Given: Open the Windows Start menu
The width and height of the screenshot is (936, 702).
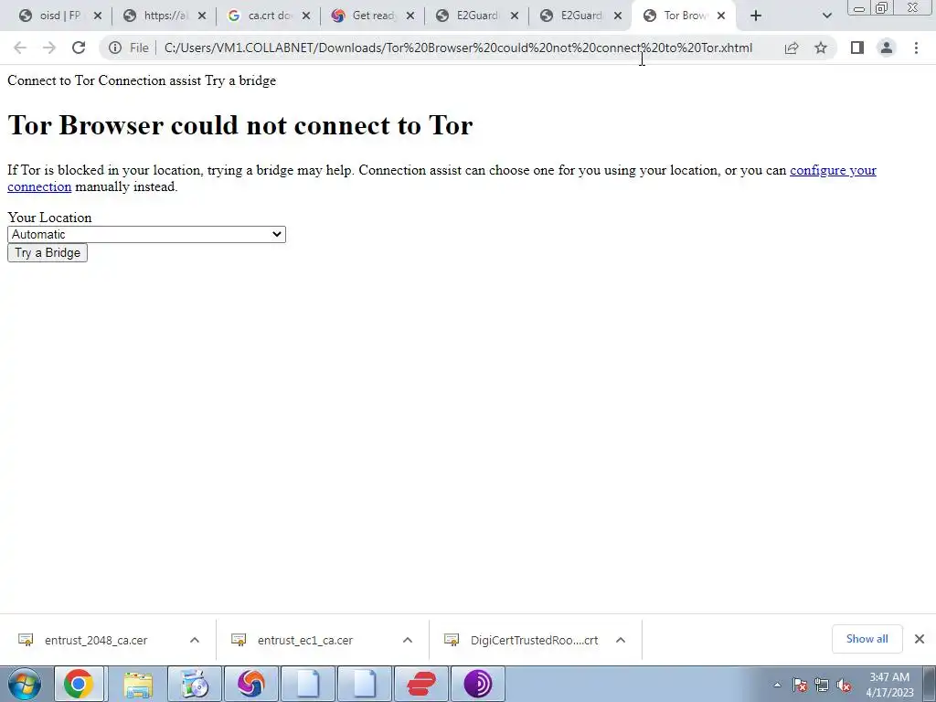Looking at the screenshot, I should [x=25, y=684].
